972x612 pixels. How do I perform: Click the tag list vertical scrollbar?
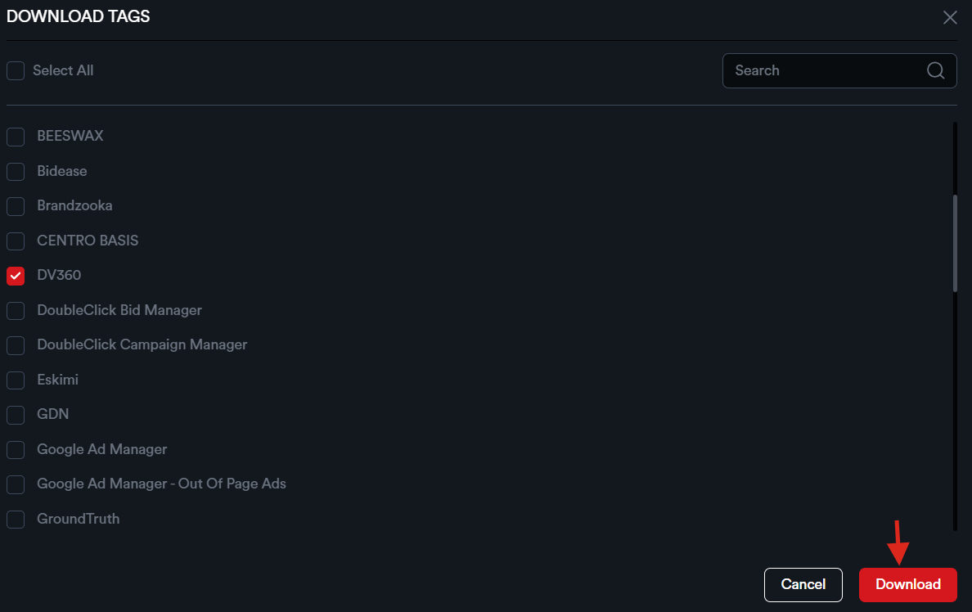[x=954, y=243]
